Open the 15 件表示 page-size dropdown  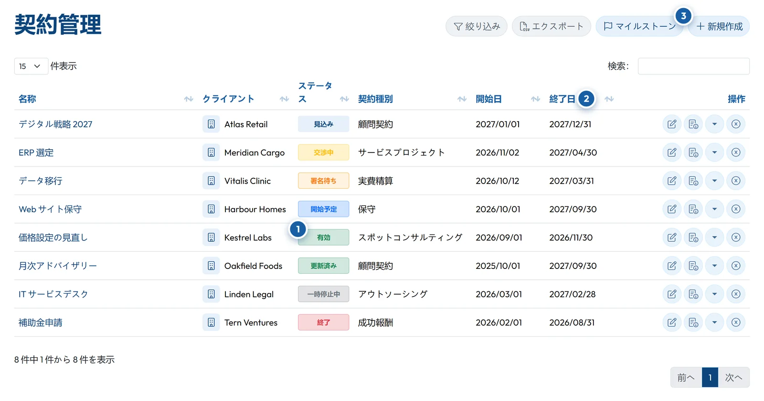click(31, 66)
